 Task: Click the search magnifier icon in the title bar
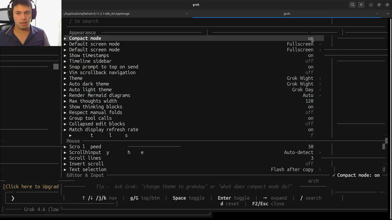352,5
